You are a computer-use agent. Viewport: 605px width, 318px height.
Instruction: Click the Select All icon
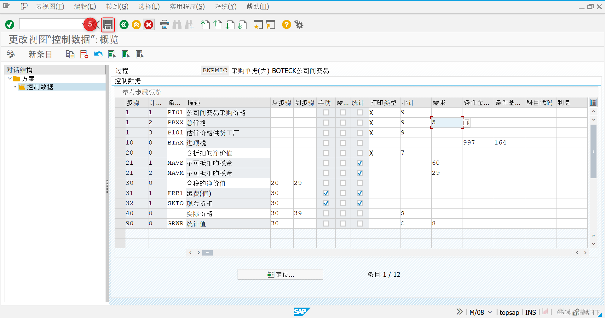point(112,54)
